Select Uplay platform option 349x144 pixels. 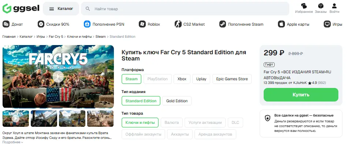coord(201,79)
